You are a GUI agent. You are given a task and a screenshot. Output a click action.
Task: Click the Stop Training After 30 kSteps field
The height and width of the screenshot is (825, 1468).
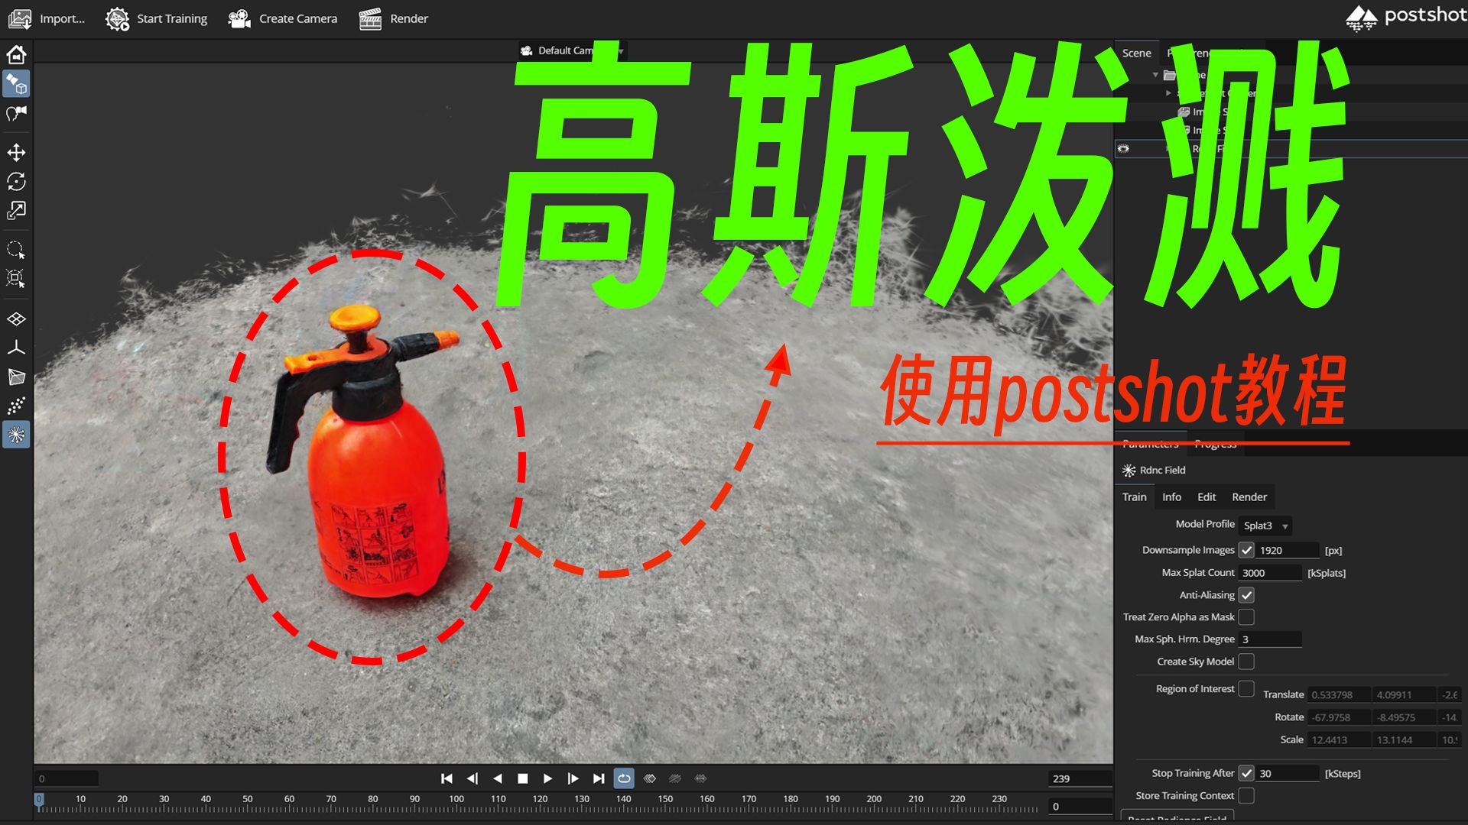click(x=1288, y=773)
